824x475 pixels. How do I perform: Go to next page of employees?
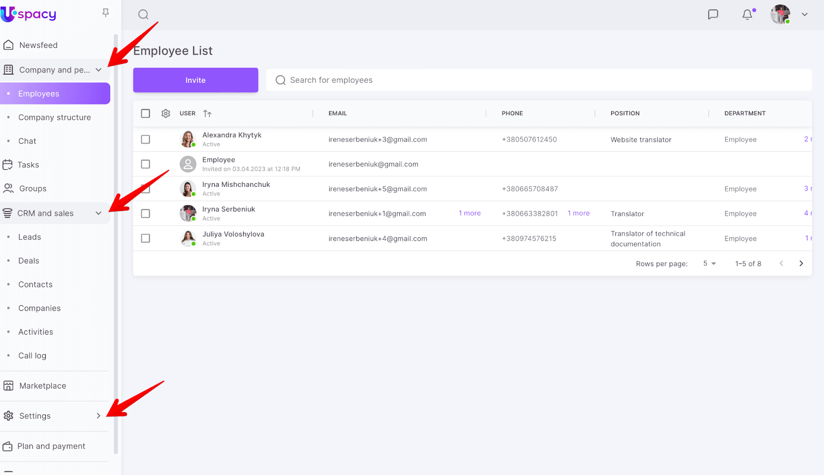tap(801, 263)
